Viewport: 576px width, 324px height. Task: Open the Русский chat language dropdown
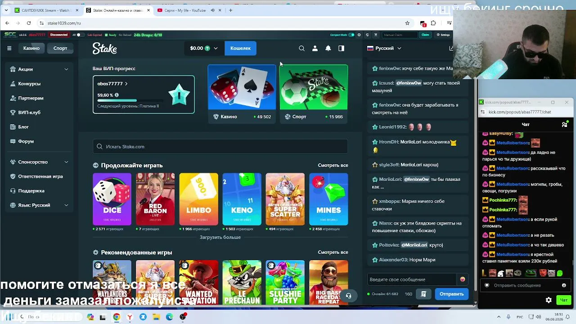[x=384, y=48]
